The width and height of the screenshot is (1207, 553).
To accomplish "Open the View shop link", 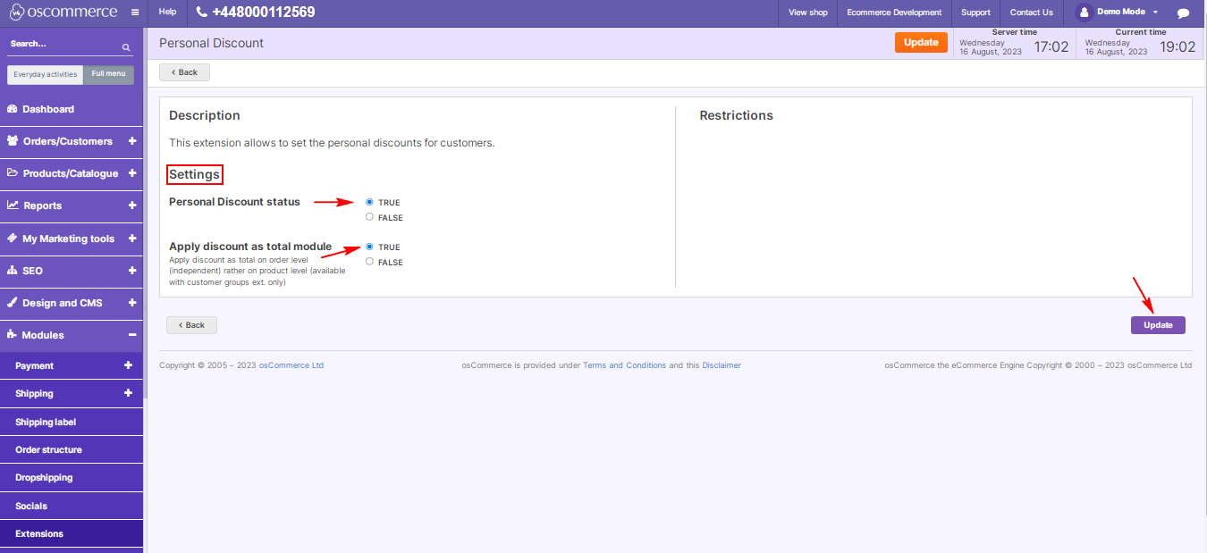I will [x=808, y=13].
